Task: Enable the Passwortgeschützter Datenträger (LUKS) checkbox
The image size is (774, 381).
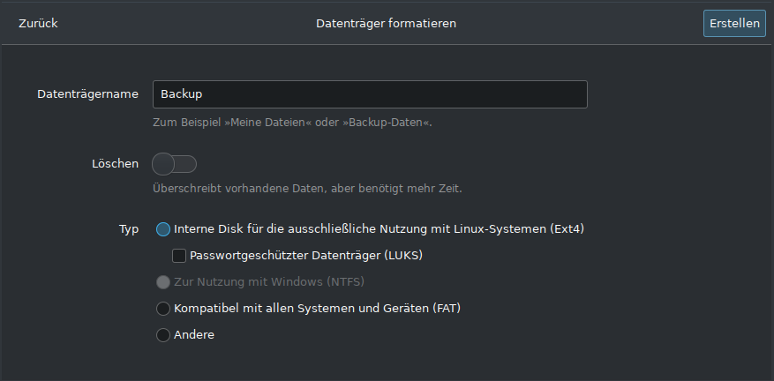Action: coord(178,256)
